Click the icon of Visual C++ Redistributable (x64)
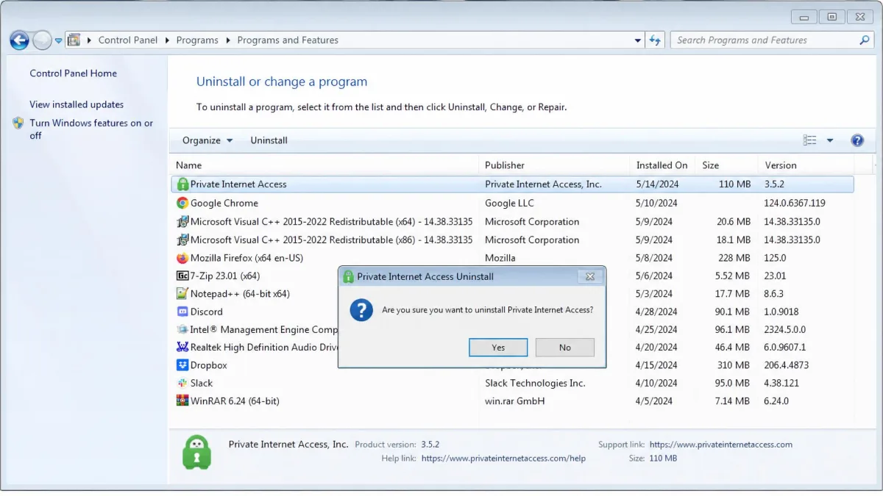883x496 pixels. [x=182, y=221]
